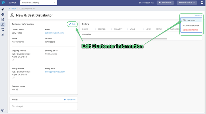Collapse the More menu
Image resolution: width=206 pixels, height=114 pixels.
click(198, 15)
